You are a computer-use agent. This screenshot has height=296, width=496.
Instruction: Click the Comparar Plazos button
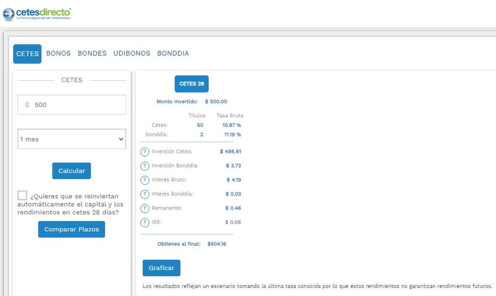point(72,229)
